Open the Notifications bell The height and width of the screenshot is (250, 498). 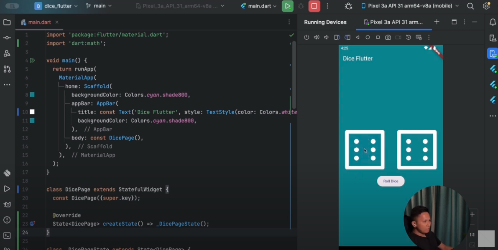[493, 22]
